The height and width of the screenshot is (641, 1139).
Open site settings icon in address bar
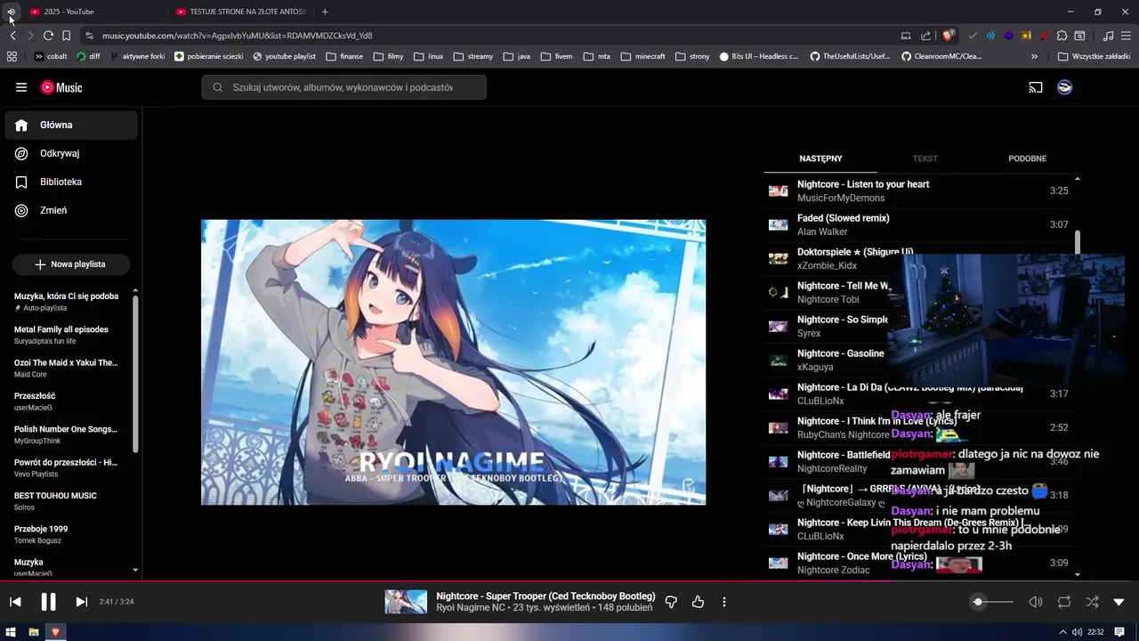[89, 36]
